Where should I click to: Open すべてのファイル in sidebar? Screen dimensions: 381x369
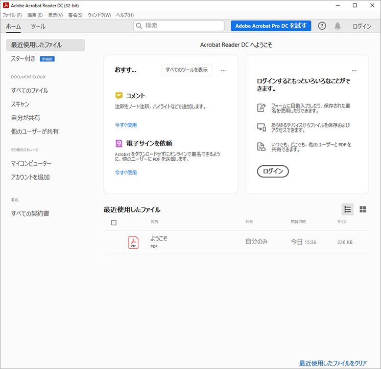[30, 91]
